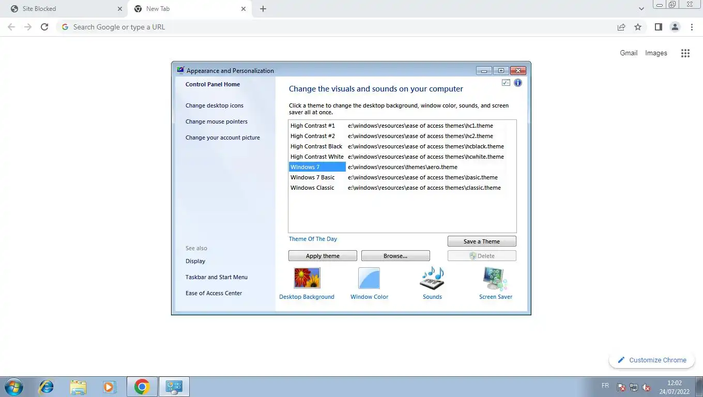
Task: Open Chrome side panel icon
Action: click(x=658, y=27)
